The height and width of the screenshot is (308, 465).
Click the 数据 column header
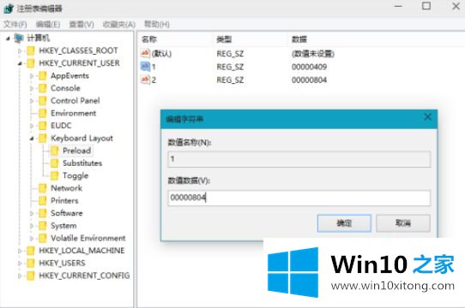pos(299,39)
